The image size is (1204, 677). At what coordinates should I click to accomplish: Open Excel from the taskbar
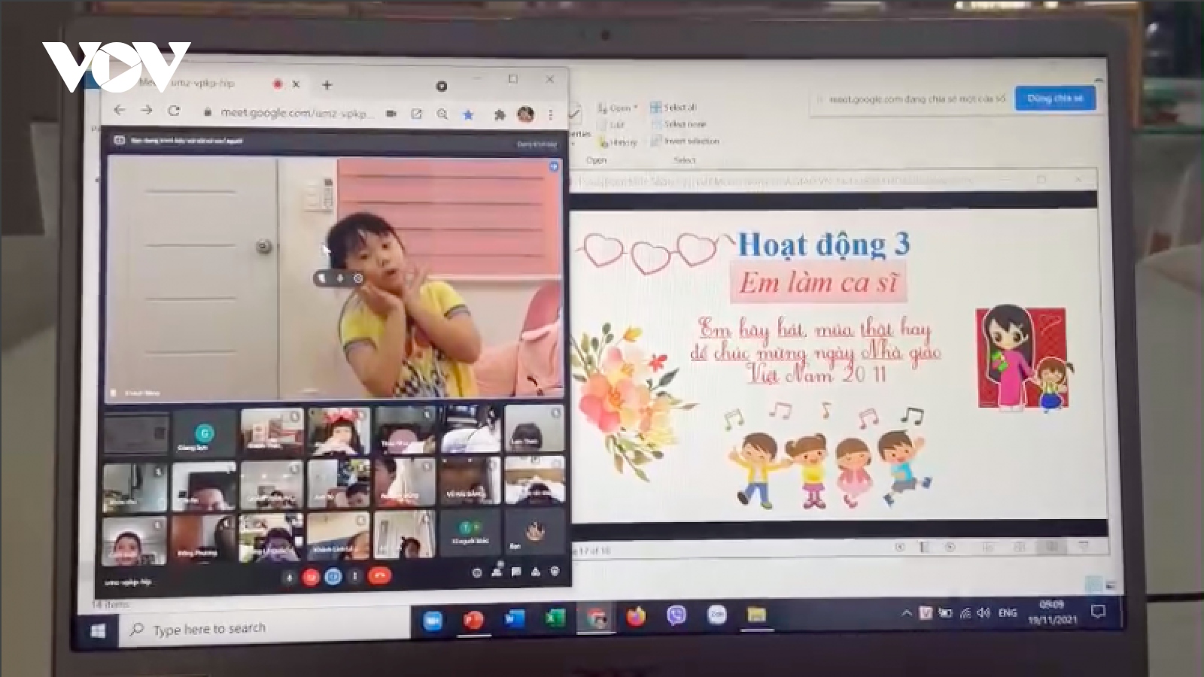(555, 618)
